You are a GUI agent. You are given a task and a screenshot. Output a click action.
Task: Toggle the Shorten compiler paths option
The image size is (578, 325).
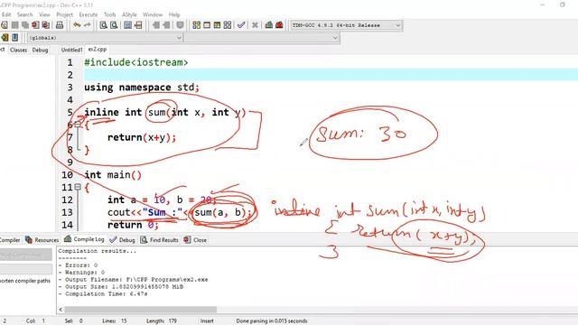25,281
